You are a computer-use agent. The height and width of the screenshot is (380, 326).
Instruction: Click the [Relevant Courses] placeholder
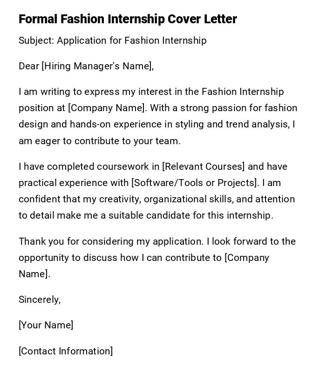coord(204,167)
